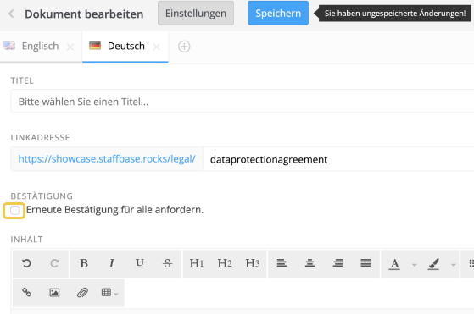Select the Deutsch language tab
474x314 pixels.
click(126, 47)
